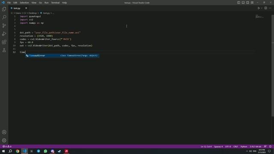Open the Help menu
This screenshot has width=274, height=154.
tap(64, 3)
